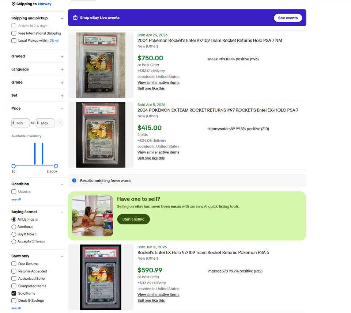This screenshot has height=313, width=351.
Task: Click the info icon beside Results matching fewer words
Action: (74, 180)
